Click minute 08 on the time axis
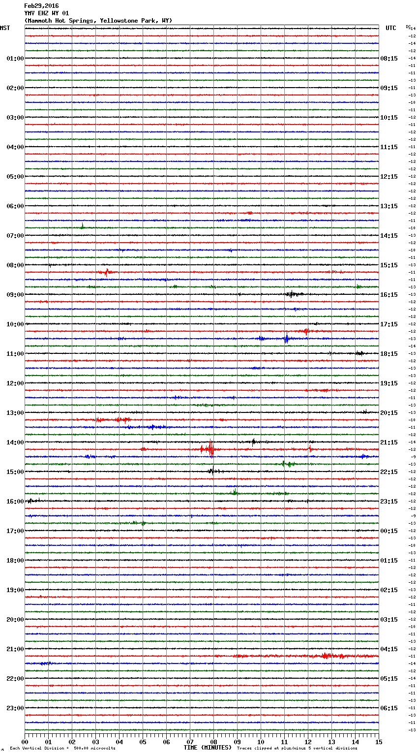Screen dimensions: 418x755 tap(213, 742)
